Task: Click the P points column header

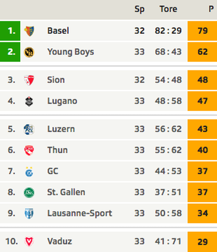Action: point(211,9)
